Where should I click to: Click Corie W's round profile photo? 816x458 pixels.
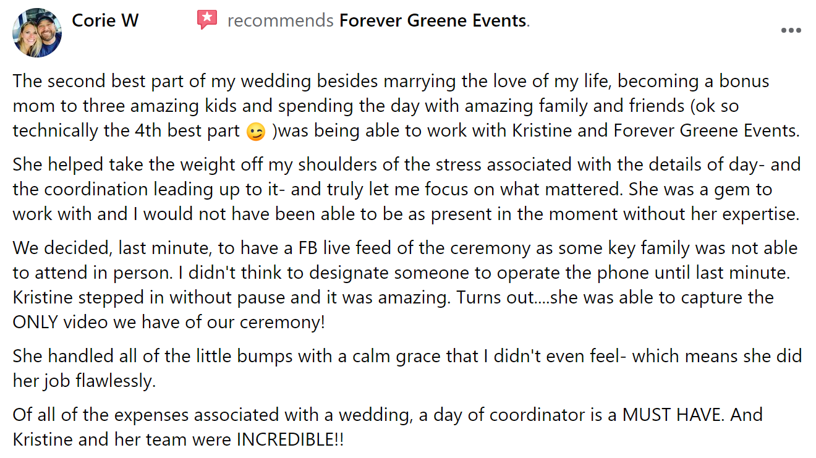tap(37, 33)
